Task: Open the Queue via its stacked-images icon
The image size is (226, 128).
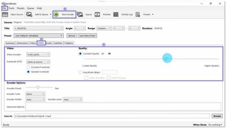Action: coord(80,15)
